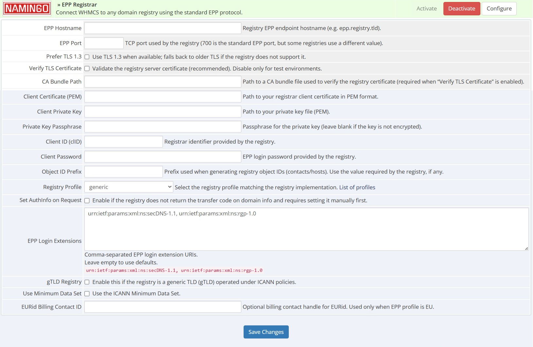Click inside the EPP Login Extensions textarea
The image size is (533, 347).
pos(306,229)
